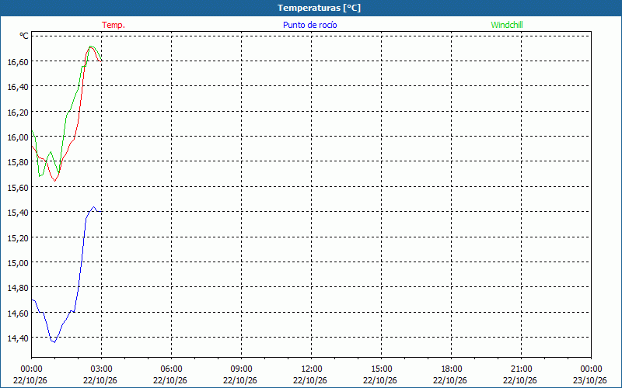
Task: Click the 16,60 y-axis value
Action: pos(18,61)
